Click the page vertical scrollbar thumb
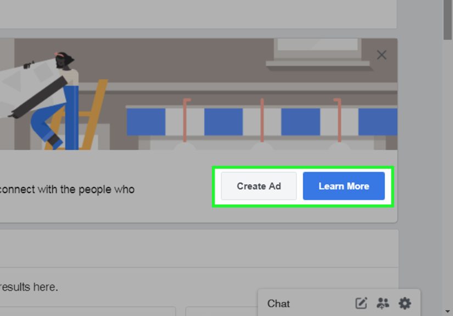Screen dimensions: 453x316 click(448, 20)
